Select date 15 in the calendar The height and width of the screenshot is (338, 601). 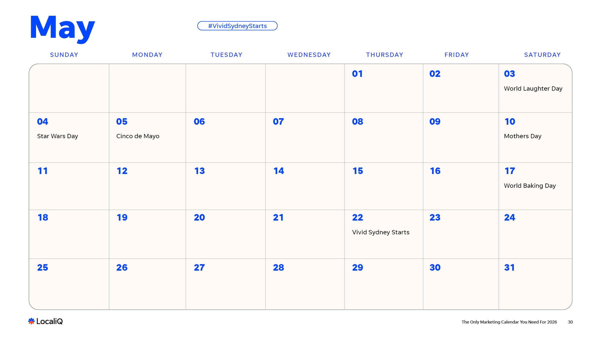[x=358, y=171]
